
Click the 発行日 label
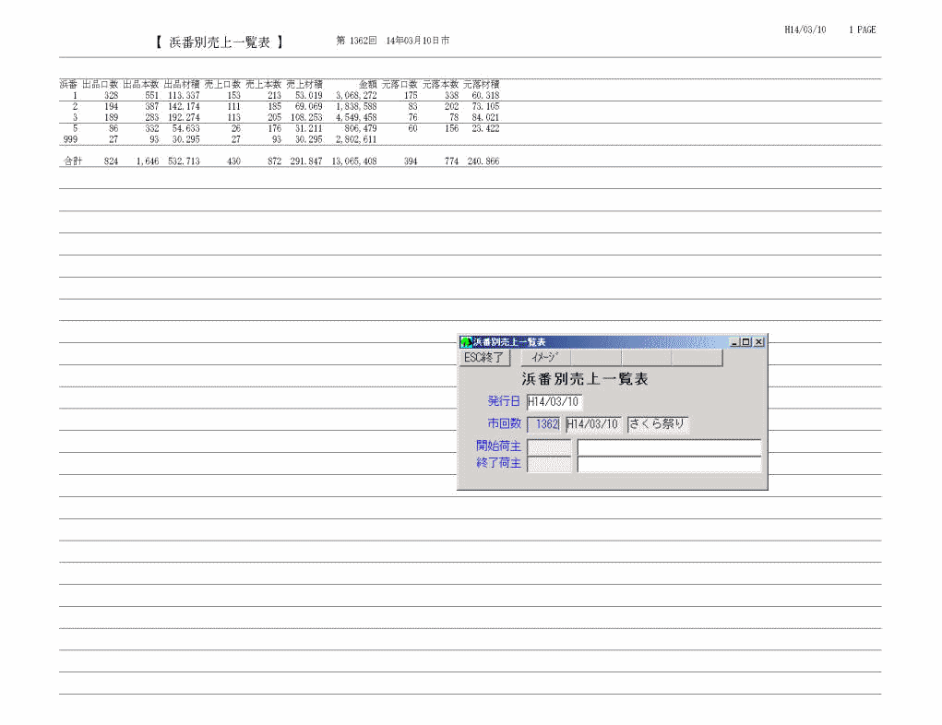504,401
